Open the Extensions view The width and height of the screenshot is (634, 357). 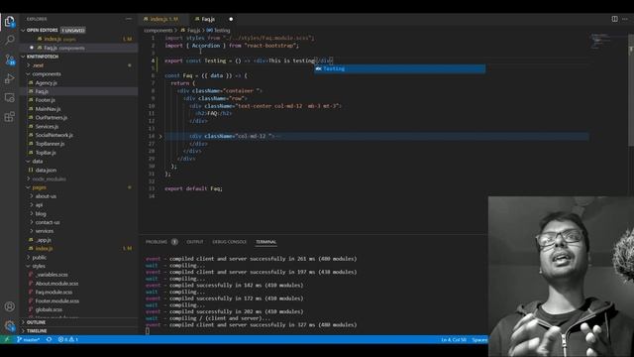[9, 117]
